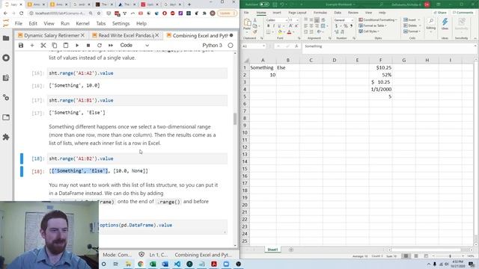Click the Excel Name Box showing A1
Image resolution: width=479 pixels, height=269 pixels.
click(254, 46)
